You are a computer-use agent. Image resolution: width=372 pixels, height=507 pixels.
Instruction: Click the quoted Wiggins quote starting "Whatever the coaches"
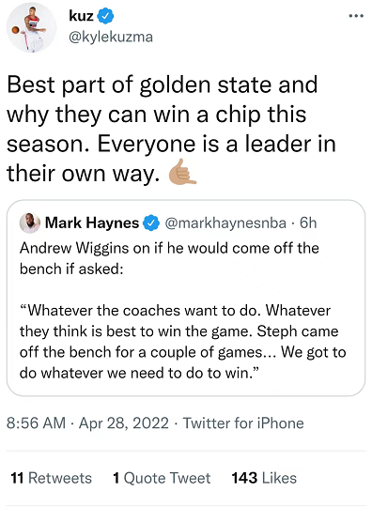183,342
